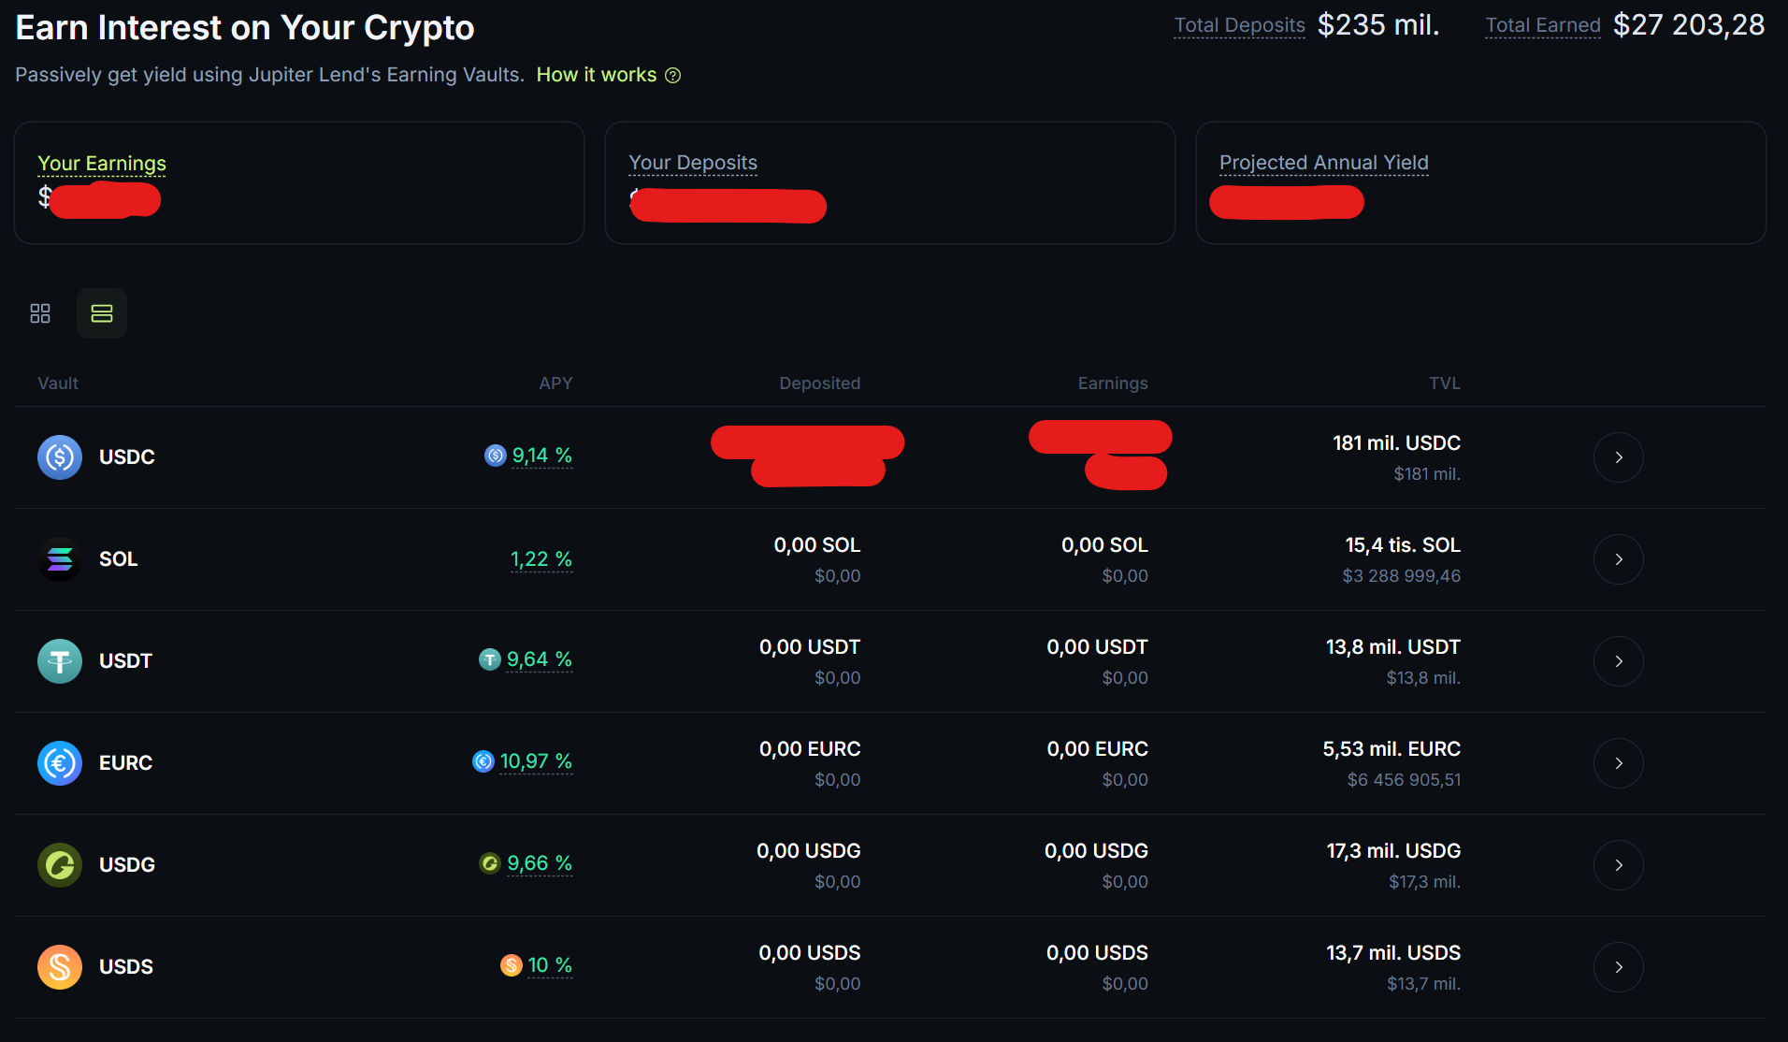Switch to list view layout
The image size is (1788, 1042).
(102, 313)
